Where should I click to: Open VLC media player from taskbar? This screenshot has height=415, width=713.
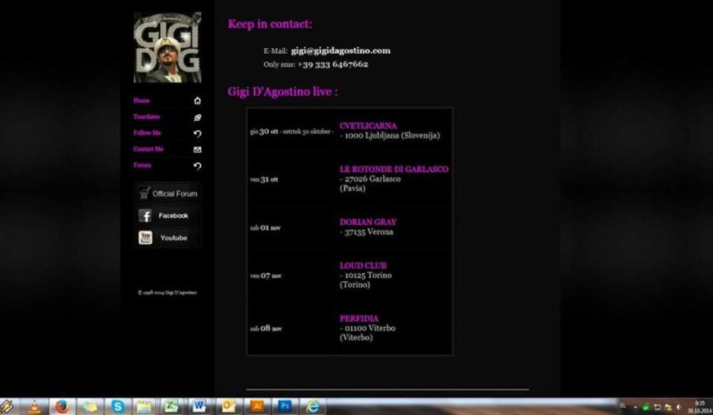pos(35,407)
